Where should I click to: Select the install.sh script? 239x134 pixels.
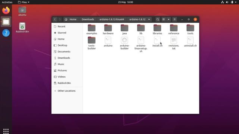157,42
